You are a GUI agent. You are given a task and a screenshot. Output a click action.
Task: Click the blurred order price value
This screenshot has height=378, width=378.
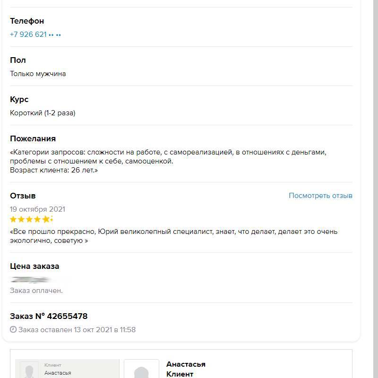click(38, 279)
